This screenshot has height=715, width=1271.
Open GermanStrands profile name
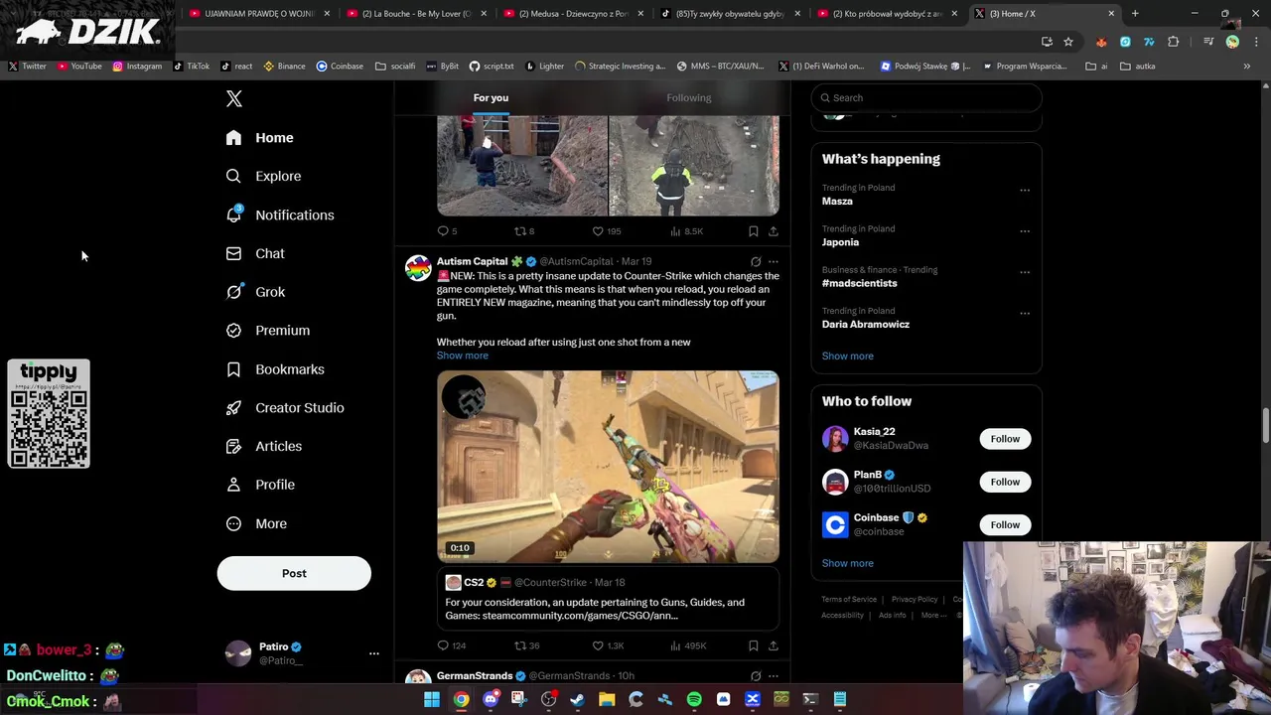tap(475, 676)
